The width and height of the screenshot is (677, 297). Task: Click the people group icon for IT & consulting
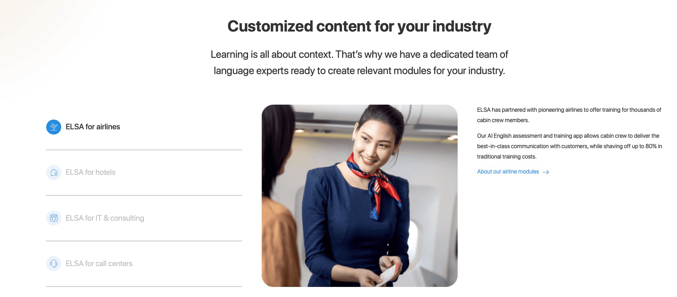(x=54, y=218)
